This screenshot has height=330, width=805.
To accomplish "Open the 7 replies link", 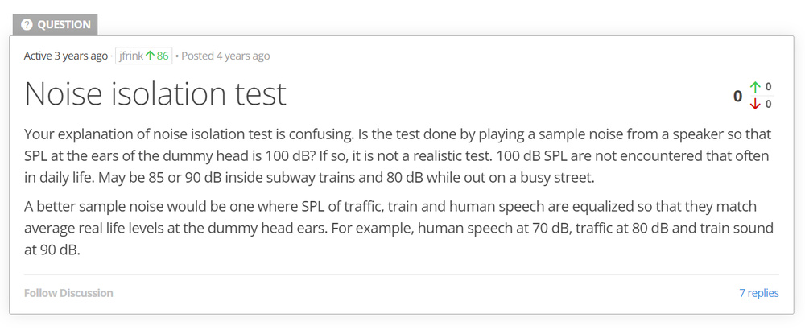I will coord(759,293).
